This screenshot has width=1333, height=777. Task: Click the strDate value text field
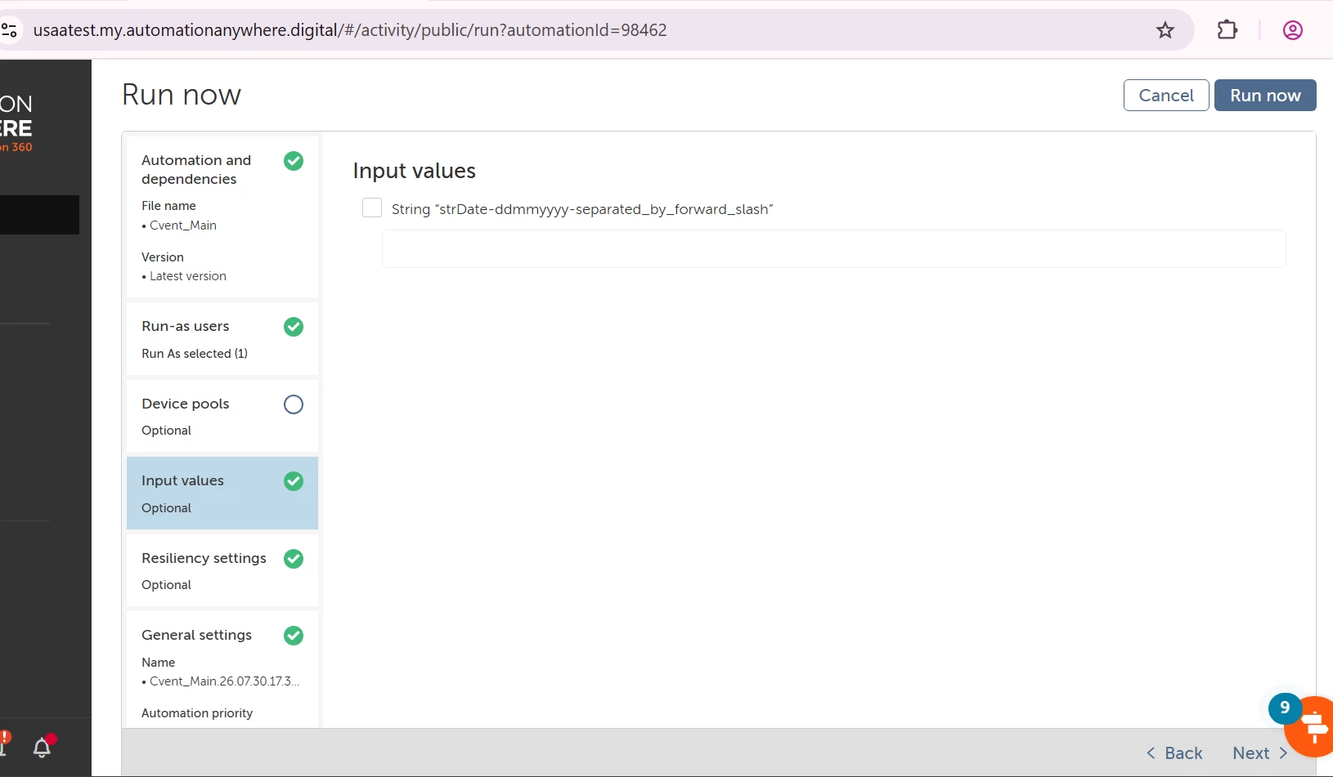pos(834,248)
